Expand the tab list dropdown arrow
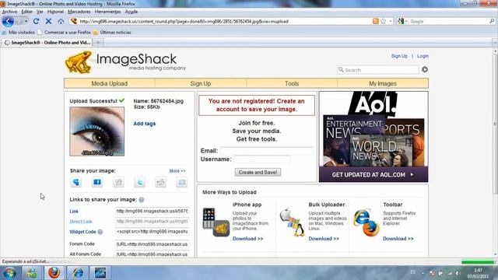The width and height of the screenshot is (498, 280). 495,43
